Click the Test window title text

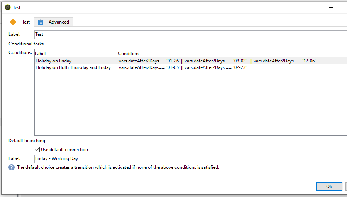(x=17, y=7)
